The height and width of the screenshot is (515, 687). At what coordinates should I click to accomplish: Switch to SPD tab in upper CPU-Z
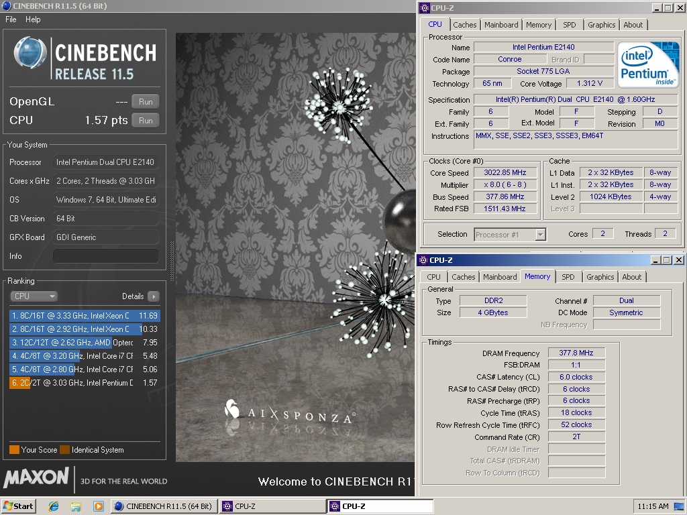pos(569,25)
